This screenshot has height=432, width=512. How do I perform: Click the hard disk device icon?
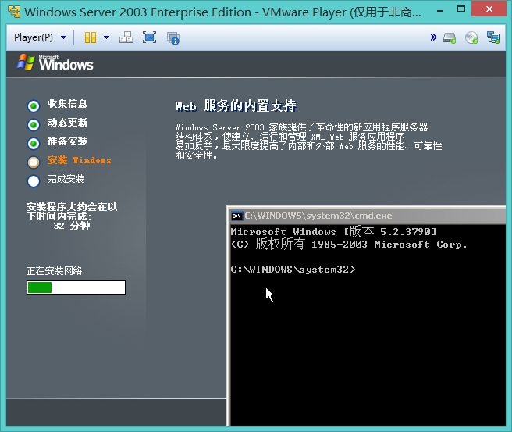(x=450, y=38)
